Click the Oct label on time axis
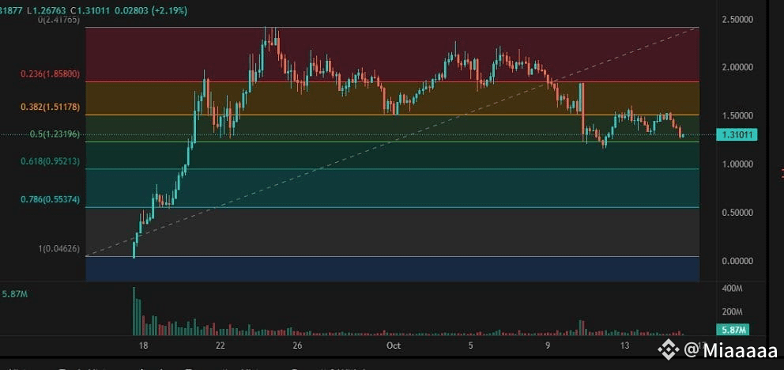Image resolution: width=784 pixels, height=370 pixels. pyautogui.click(x=394, y=345)
